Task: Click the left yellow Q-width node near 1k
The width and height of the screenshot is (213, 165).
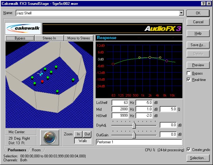Action: pos(139,57)
